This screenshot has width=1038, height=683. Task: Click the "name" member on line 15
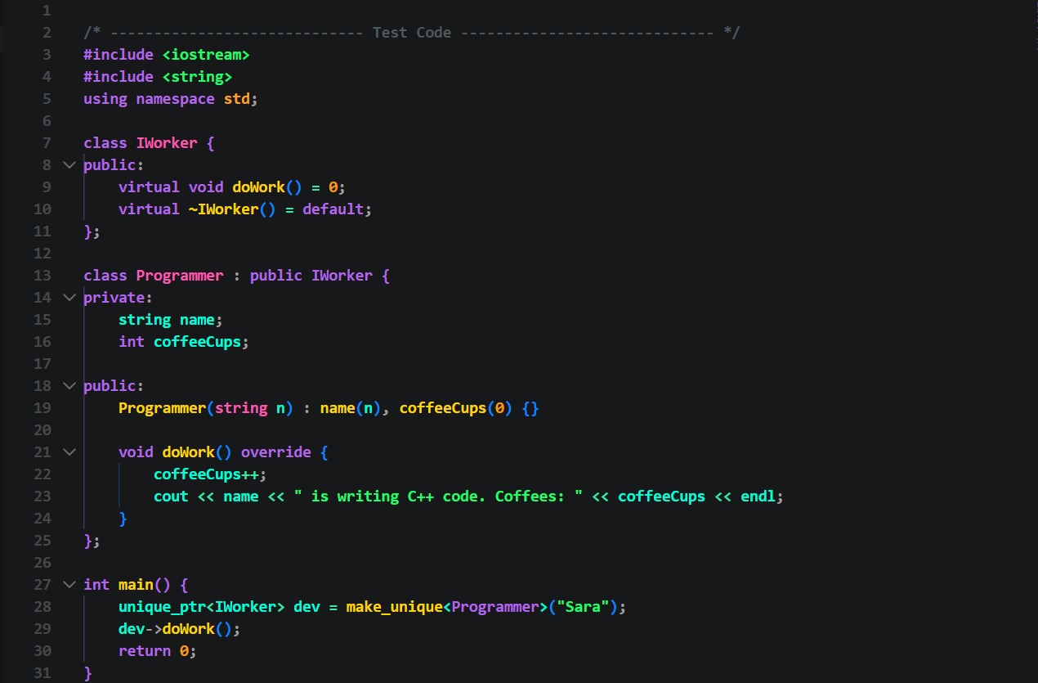pos(197,320)
